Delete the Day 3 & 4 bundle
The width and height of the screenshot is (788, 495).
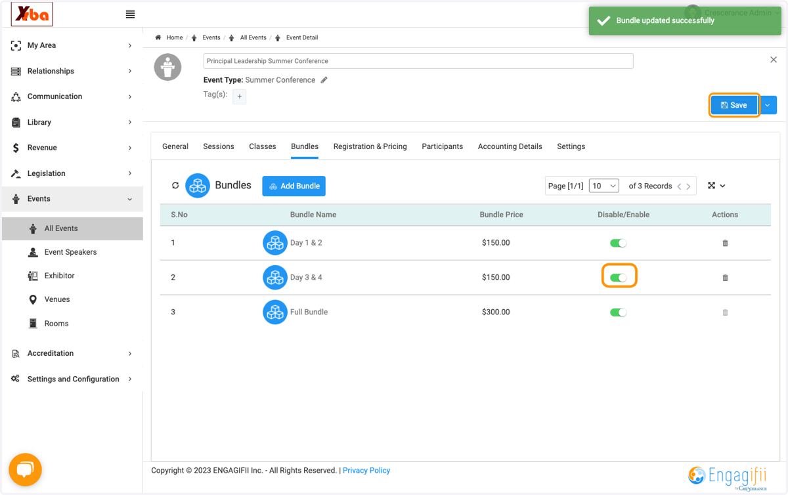[x=725, y=278]
